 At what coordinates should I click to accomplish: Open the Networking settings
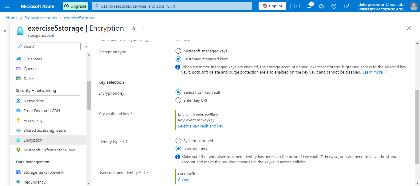[34, 101]
